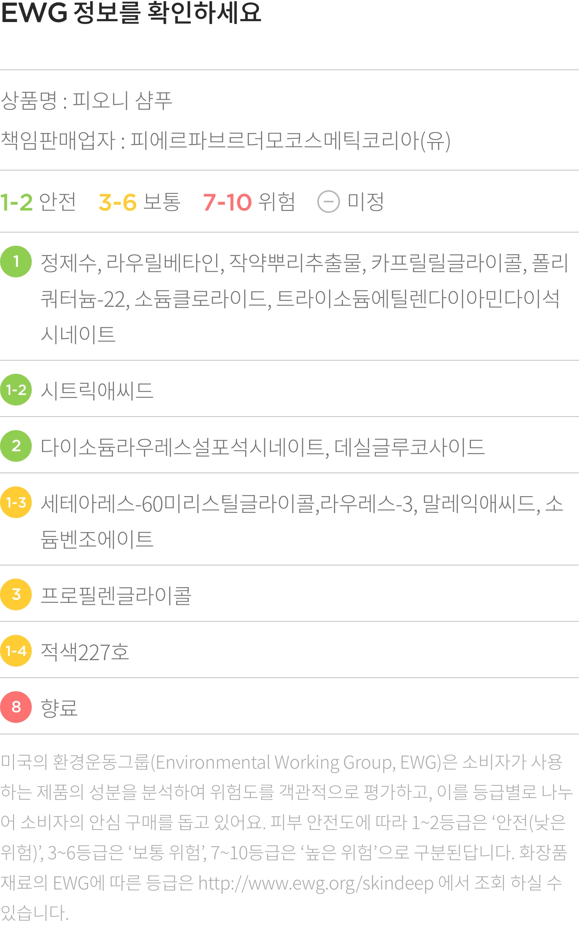Click the 정제수 ingredient in grade 1 row
This screenshot has width=579, height=927.
(x=69, y=263)
